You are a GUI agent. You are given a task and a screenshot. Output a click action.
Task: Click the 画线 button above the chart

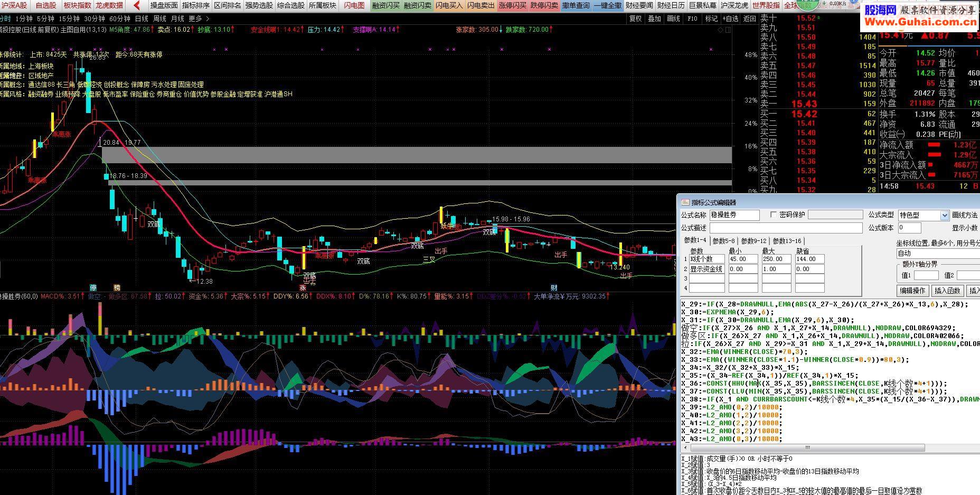(674, 18)
